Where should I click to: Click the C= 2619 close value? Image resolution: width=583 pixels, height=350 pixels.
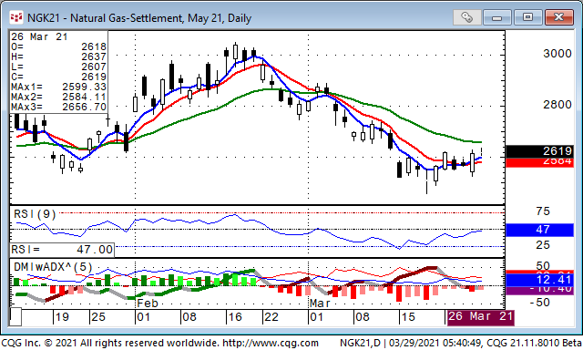point(58,77)
